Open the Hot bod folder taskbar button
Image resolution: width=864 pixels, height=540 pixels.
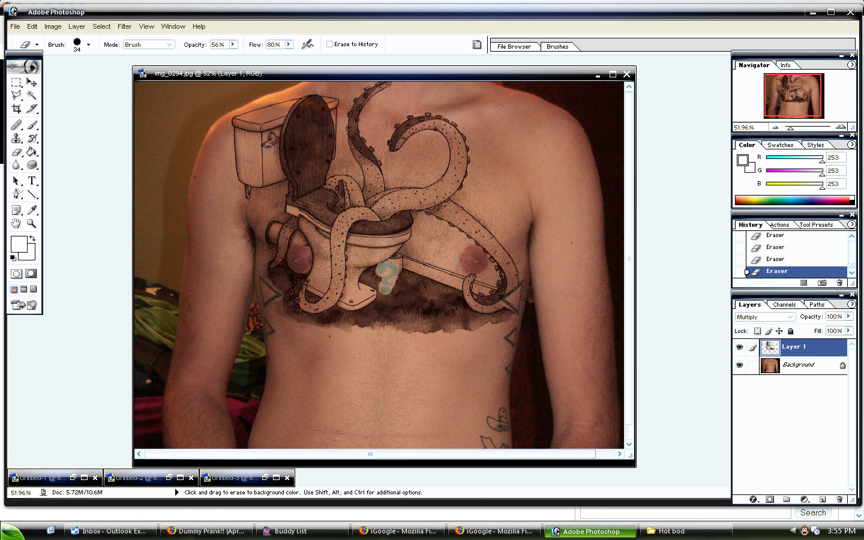coord(687,531)
